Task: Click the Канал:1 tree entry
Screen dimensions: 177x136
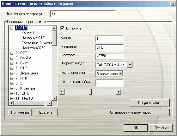Action: 28,33
